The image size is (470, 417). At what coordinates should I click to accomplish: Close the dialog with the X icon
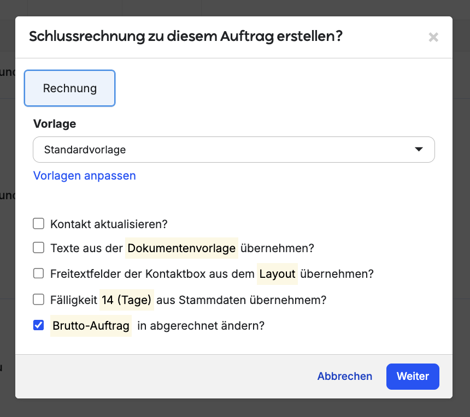[x=433, y=37]
